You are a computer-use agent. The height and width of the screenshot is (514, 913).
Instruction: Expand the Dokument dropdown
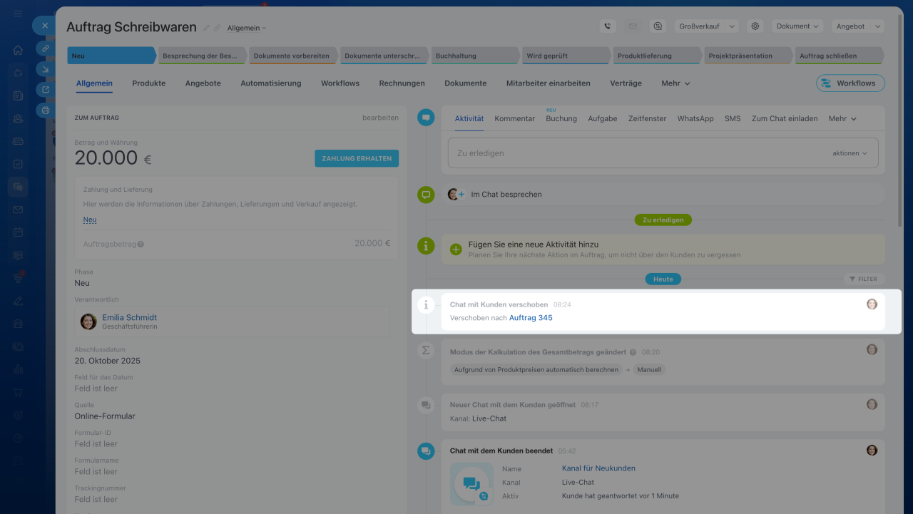[797, 26]
